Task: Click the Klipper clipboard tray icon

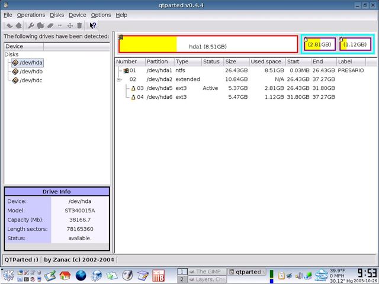Action: tap(281, 276)
